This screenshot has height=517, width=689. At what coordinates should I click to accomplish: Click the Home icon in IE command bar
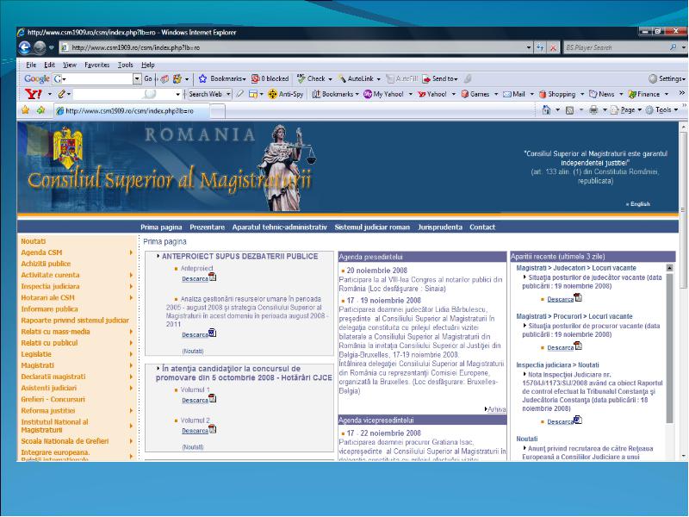pyautogui.click(x=546, y=110)
